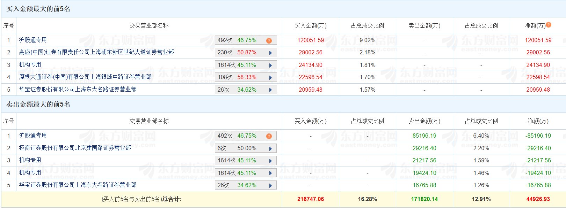Click 沪股通专用 name in the buy table
The height and width of the screenshot is (208, 566).
tap(33, 40)
